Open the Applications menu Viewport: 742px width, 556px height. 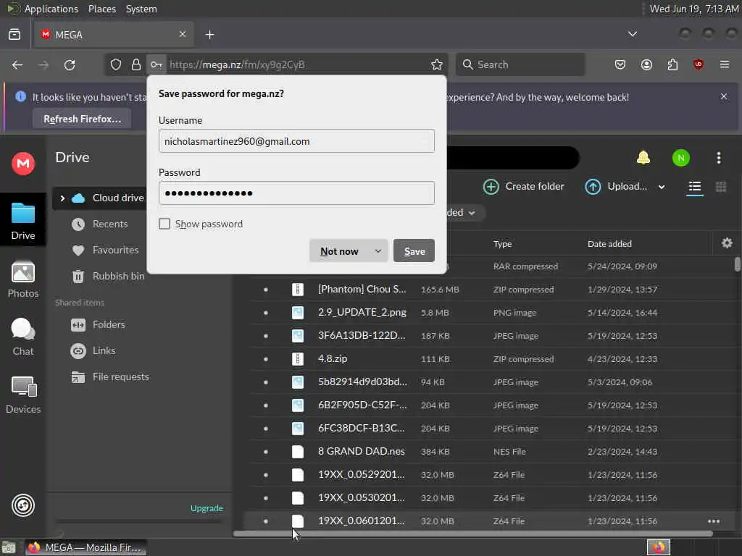click(51, 9)
